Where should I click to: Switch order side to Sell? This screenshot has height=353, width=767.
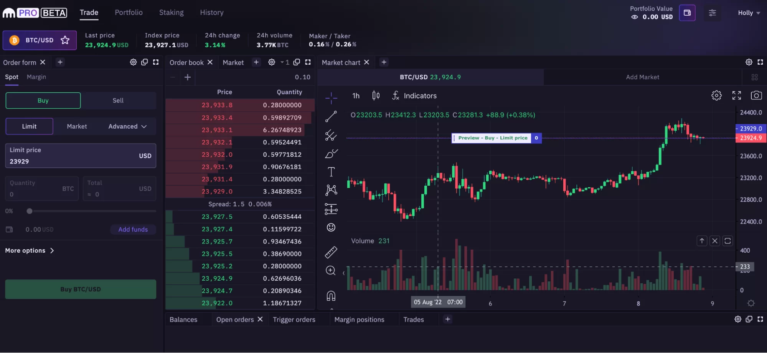click(118, 100)
